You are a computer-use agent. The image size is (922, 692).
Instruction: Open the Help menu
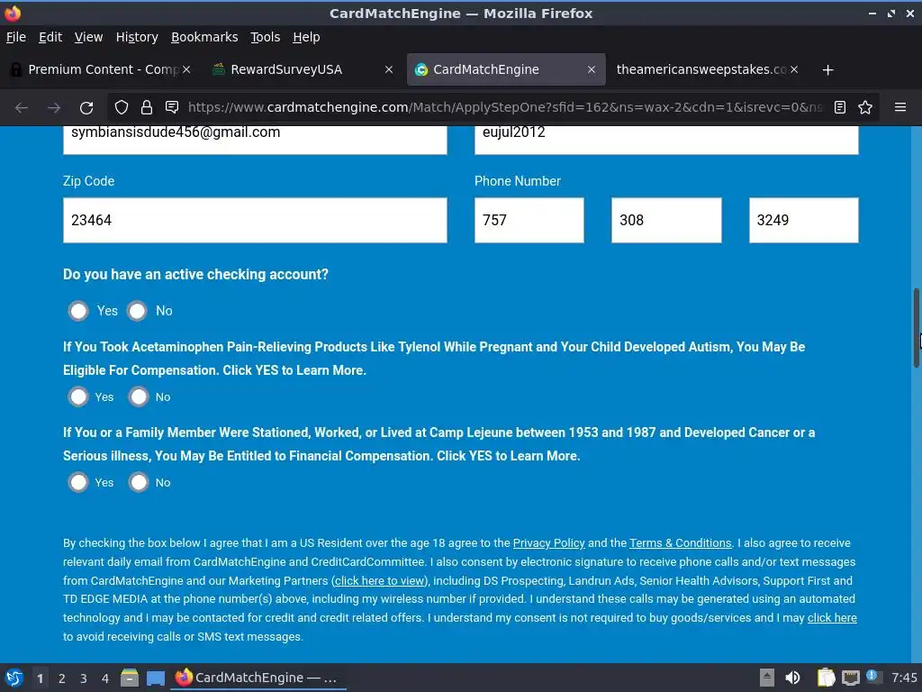coord(306,37)
